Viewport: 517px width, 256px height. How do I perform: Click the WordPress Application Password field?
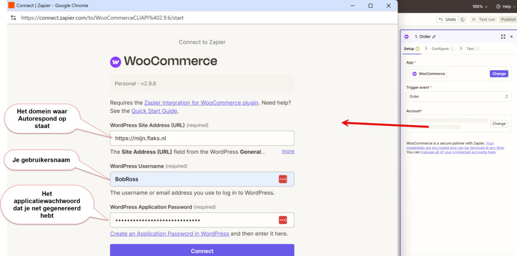click(x=202, y=220)
